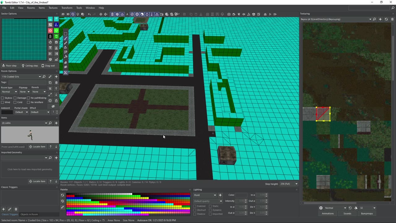Select the eraser tool in the viewport toolbox

pos(66,63)
